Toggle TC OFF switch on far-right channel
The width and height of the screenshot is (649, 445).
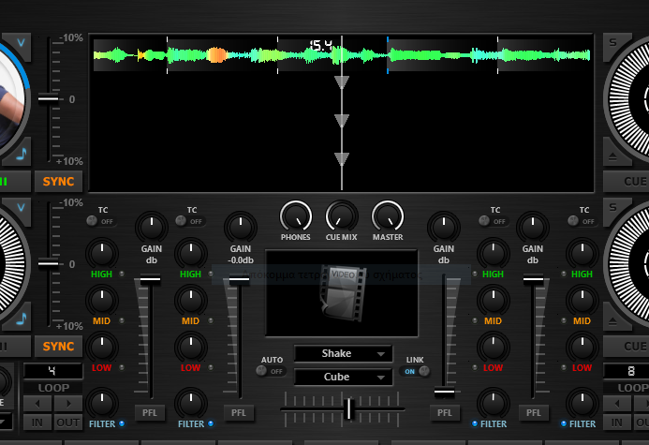[x=582, y=221]
